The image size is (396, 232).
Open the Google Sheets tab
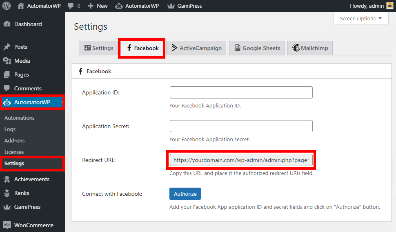click(x=257, y=48)
